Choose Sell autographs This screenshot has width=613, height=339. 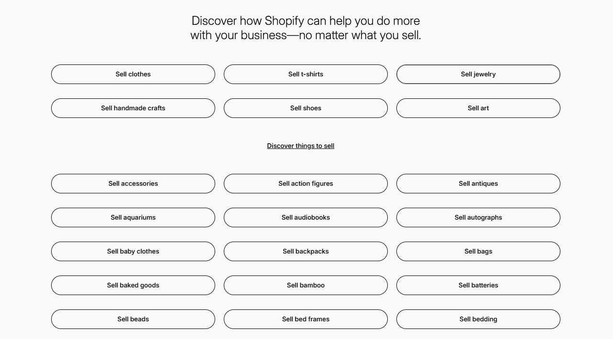478,217
